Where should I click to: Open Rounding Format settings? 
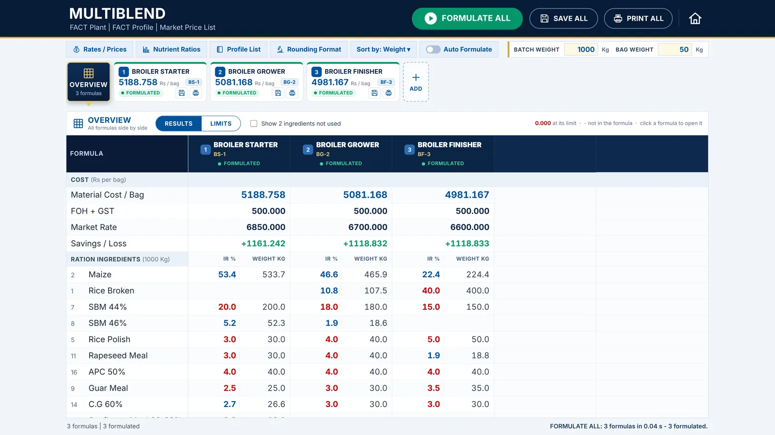tap(309, 49)
